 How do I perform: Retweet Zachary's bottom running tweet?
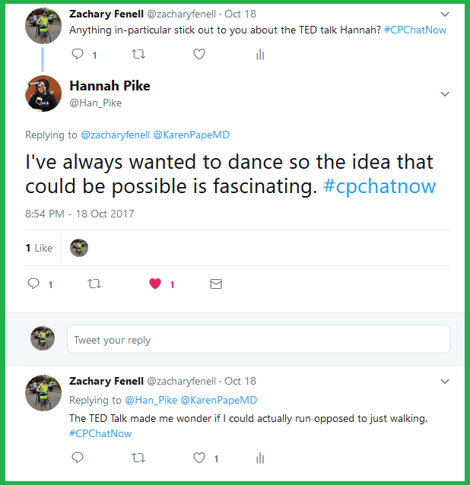(x=138, y=458)
